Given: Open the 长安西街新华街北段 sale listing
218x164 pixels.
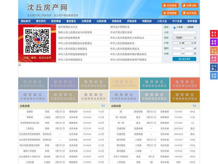Looking at the screenshot, I should click(30, 123).
